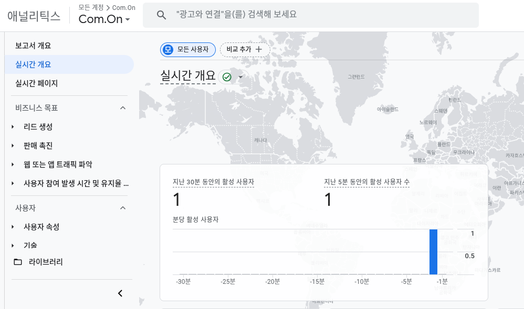Click the Library folder icon

tap(18, 262)
